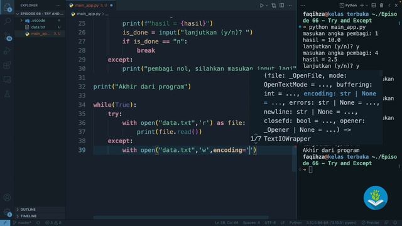Click the unsaved dot on main_app.py tab
The image size is (402, 226).
[111, 6]
